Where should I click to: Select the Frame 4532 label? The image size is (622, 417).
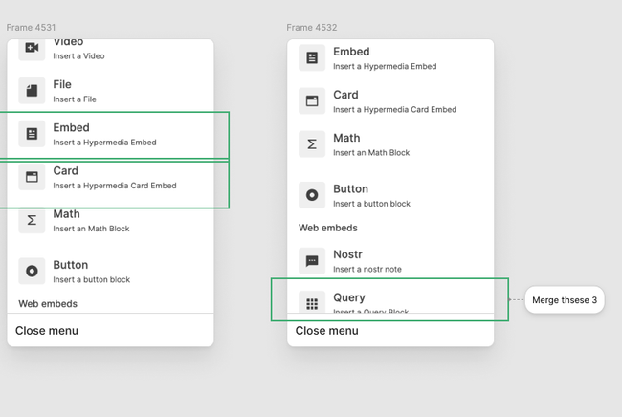point(312,28)
